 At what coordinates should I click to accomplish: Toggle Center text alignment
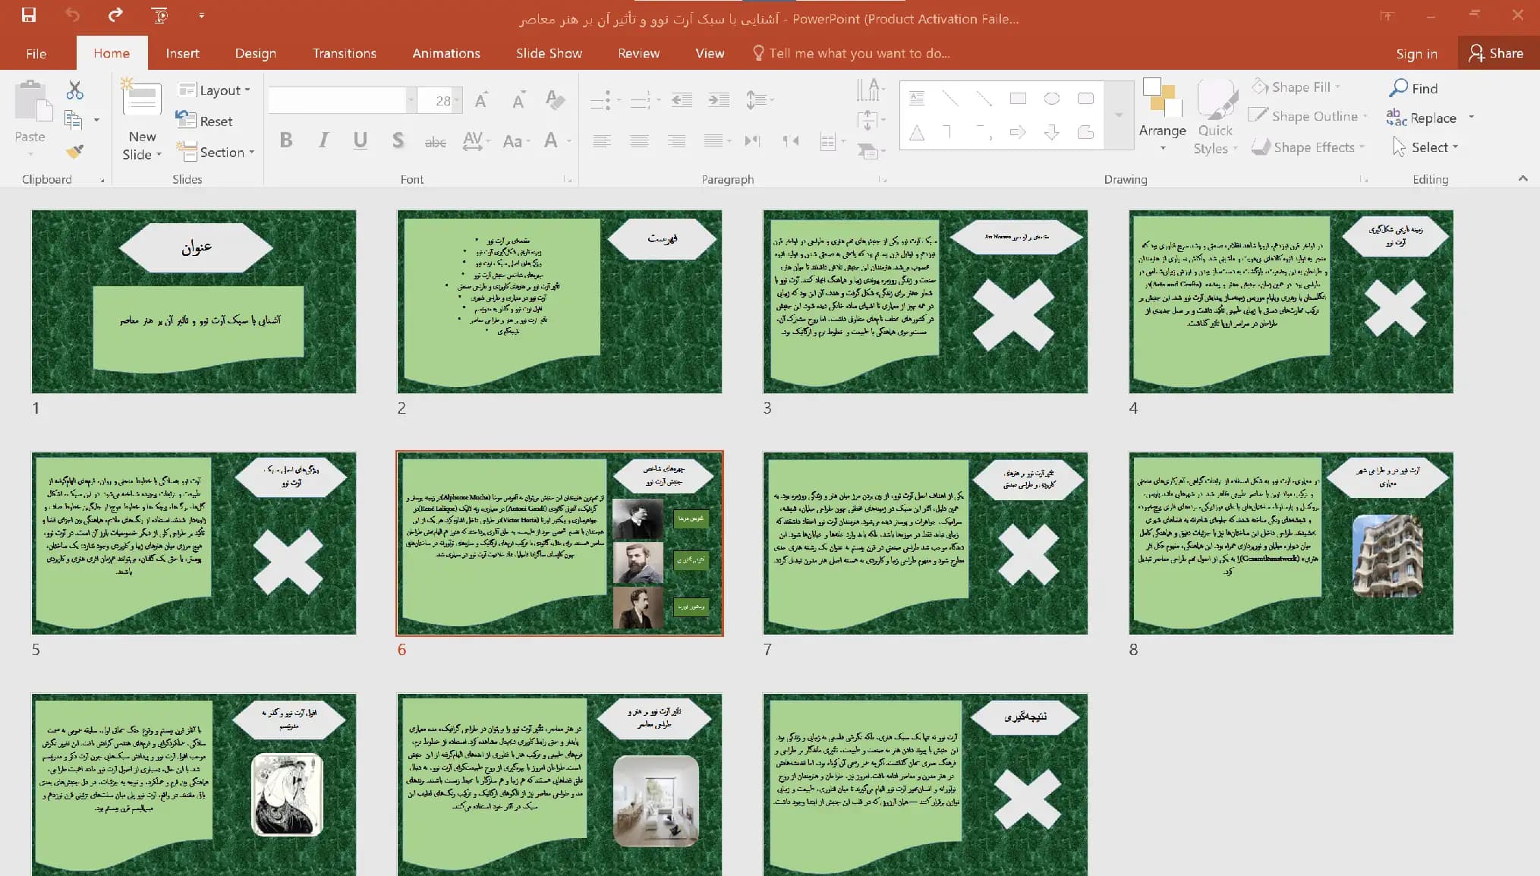pos(639,140)
